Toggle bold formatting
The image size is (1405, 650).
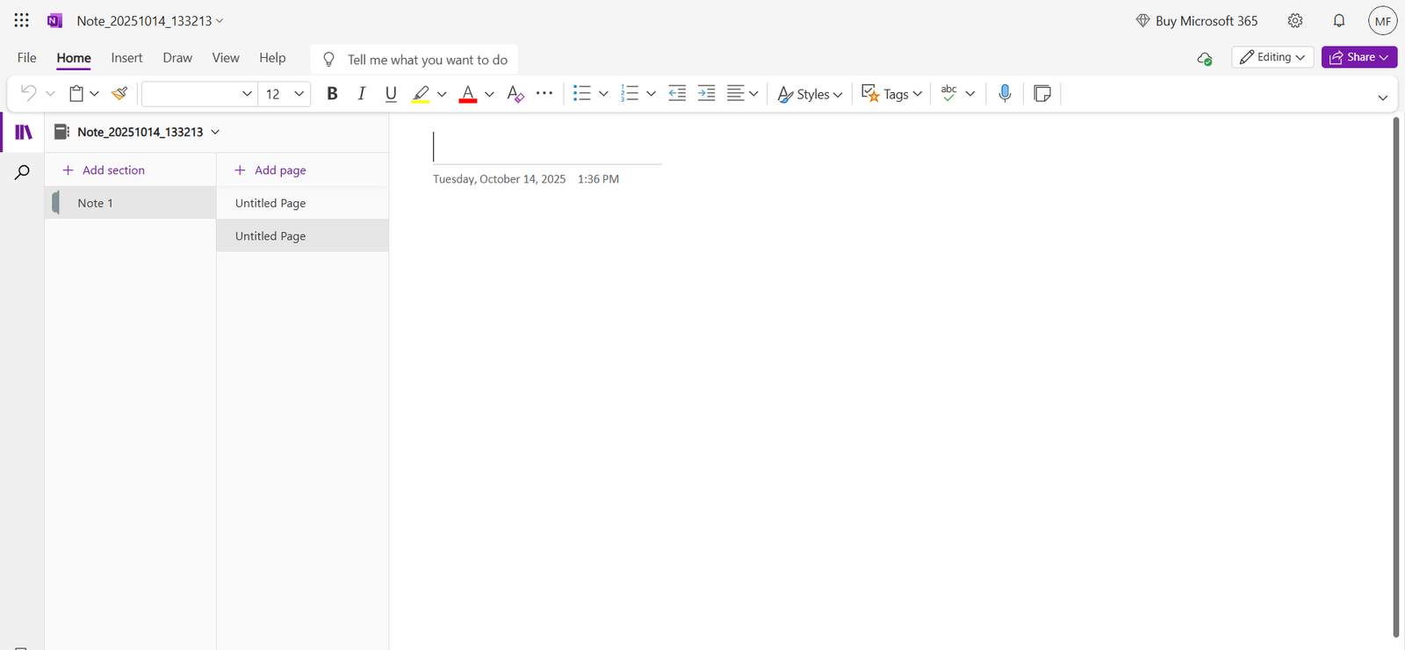332,93
